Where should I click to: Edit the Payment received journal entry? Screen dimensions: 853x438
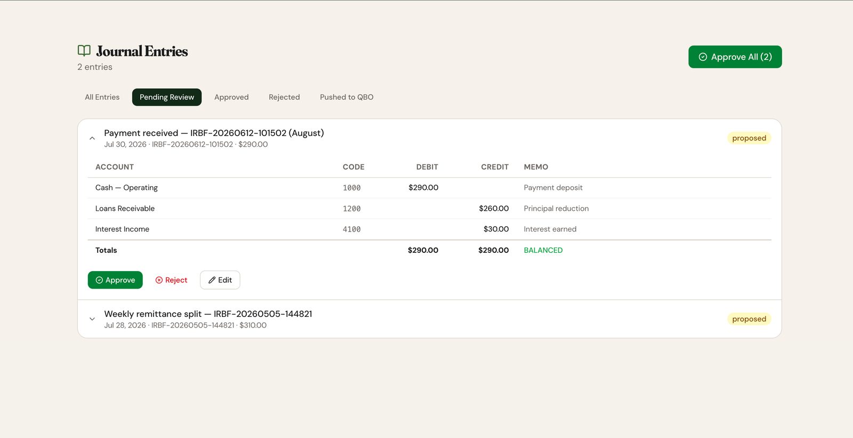220,280
